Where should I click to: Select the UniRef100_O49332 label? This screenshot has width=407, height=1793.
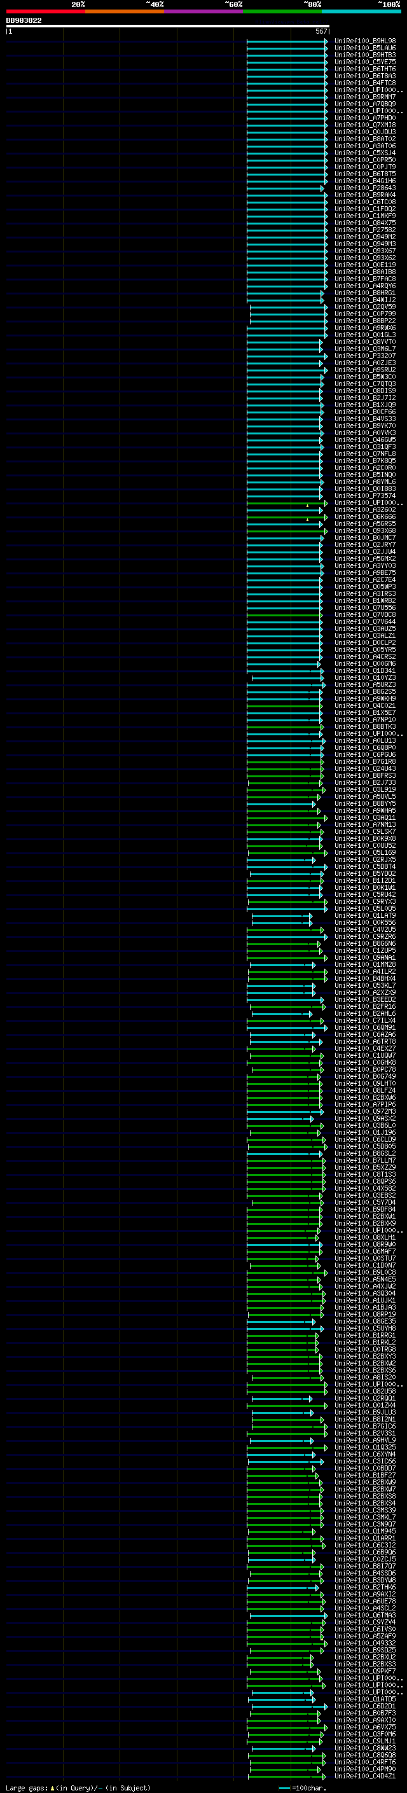coord(365,1644)
